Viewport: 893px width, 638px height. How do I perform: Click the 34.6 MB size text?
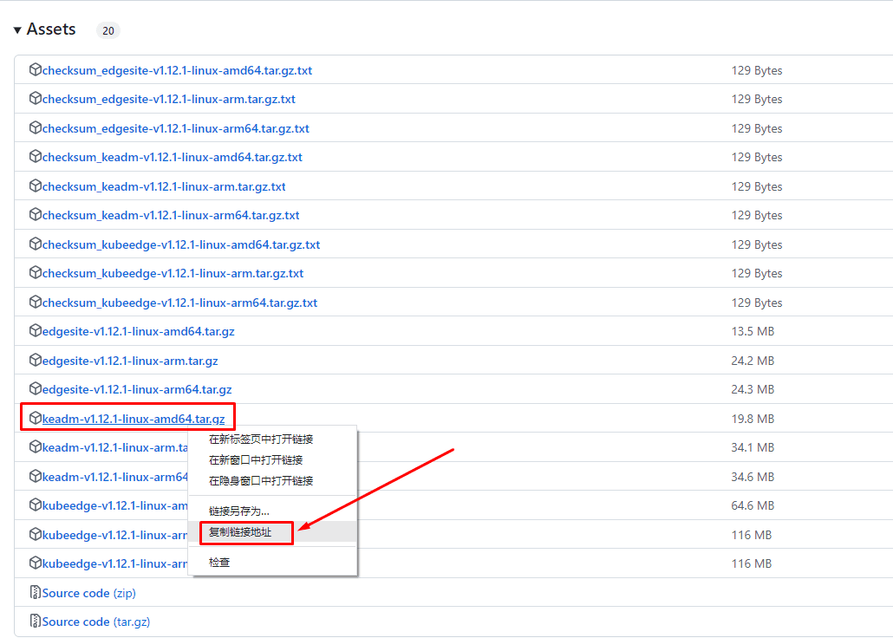click(x=753, y=478)
